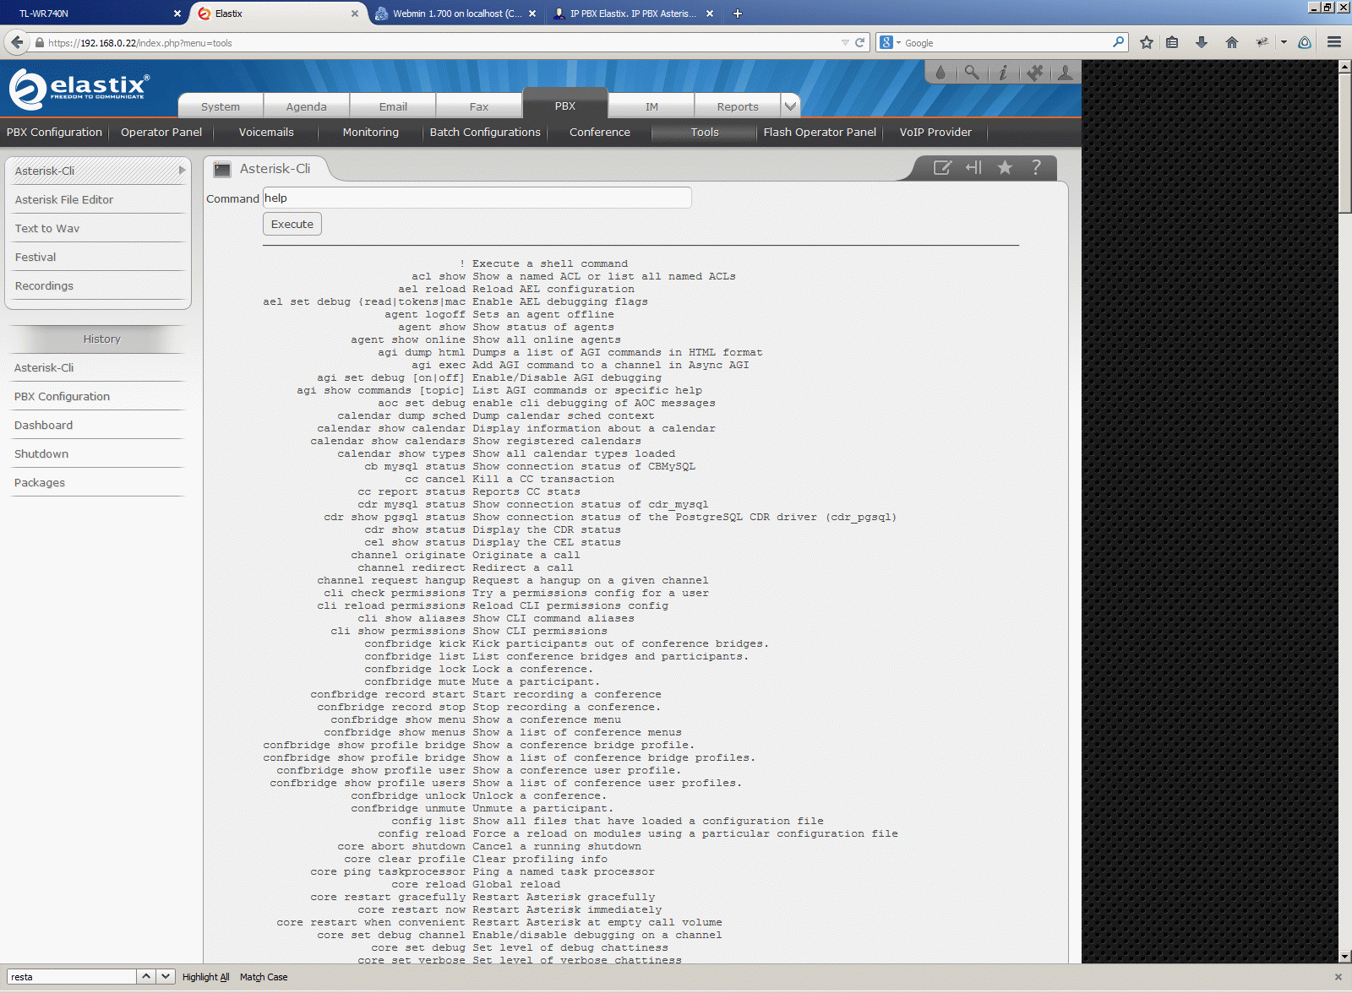The image size is (1352, 993).
Task: Click the find bar search text field
Action: [71, 977]
